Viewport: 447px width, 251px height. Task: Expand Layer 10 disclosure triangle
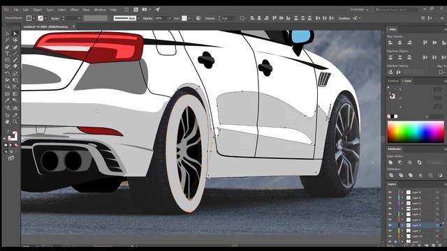point(402,236)
